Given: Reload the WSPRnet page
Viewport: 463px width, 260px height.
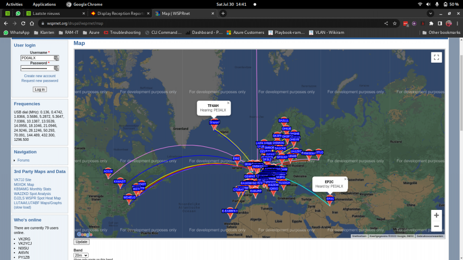Looking at the screenshot, I should pos(23,23).
